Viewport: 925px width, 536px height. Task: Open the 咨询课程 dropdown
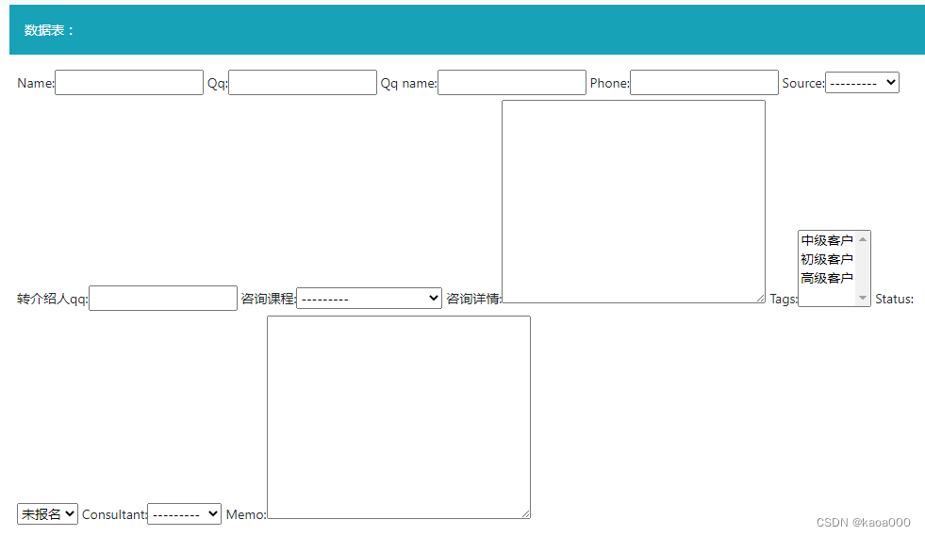click(370, 299)
